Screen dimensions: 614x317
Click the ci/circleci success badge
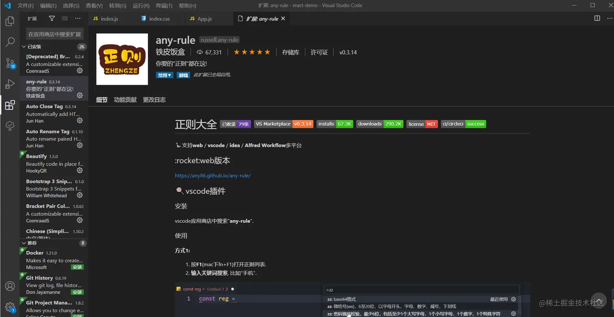pyautogui.click(x=463, y=124)
